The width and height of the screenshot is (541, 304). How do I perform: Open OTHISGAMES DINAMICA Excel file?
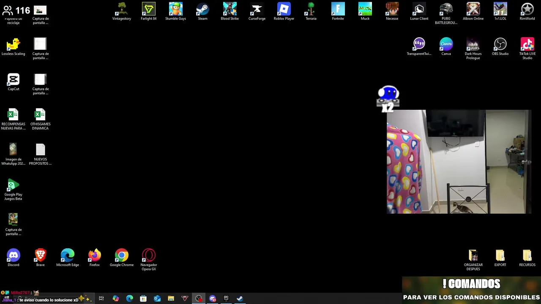coord(40,119)
